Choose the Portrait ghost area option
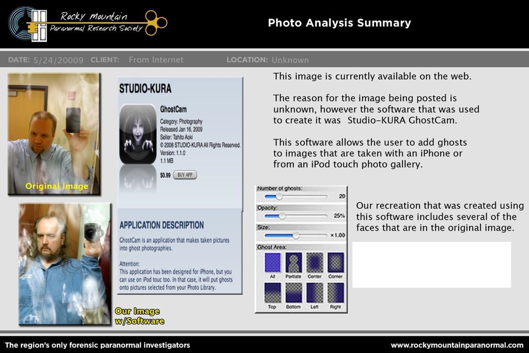This screenshot has height=353, width=529. pos(293,263)
